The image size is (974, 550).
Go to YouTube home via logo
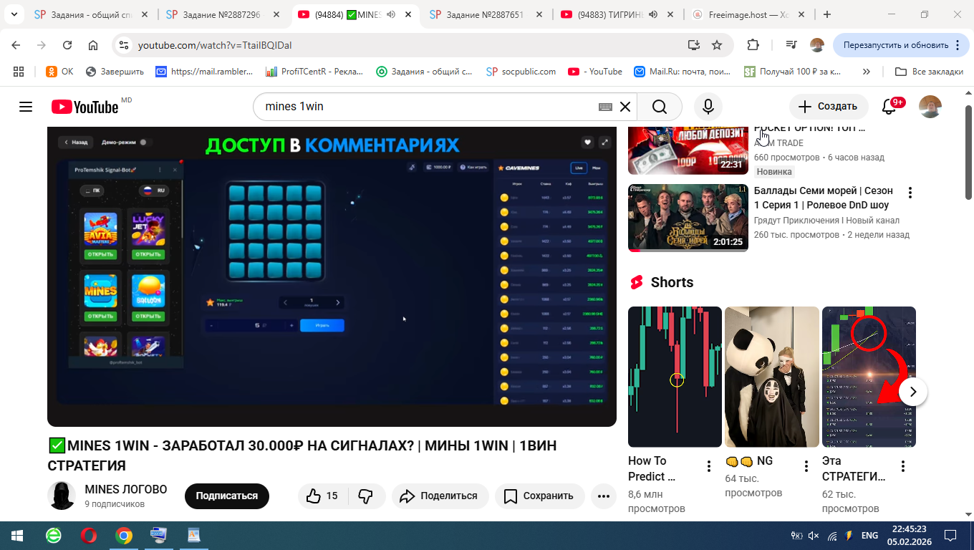[85, 107]
